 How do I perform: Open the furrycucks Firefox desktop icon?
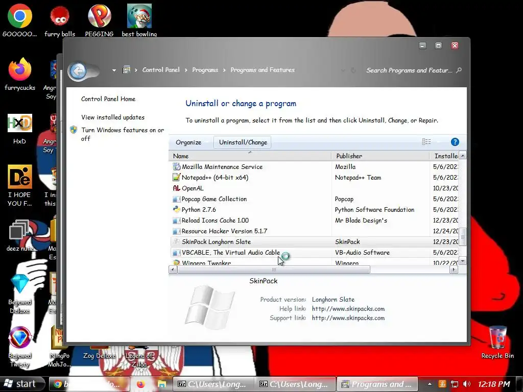click(x=20, y=74)
